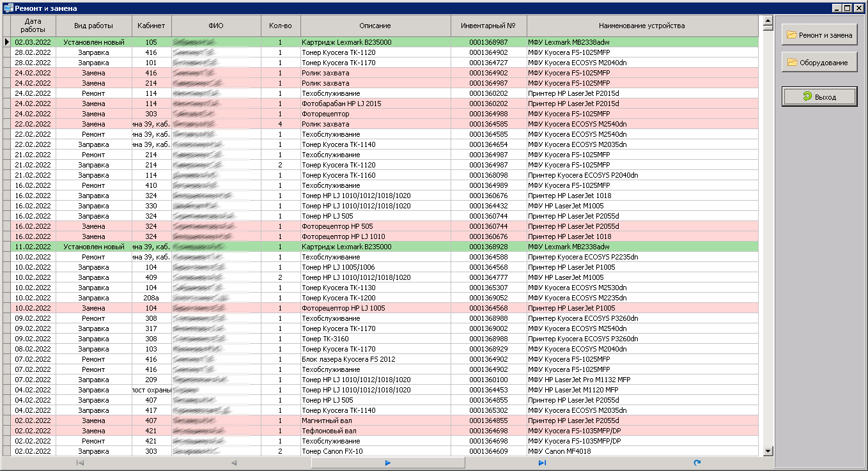
Task: Click the previous record navigator arrow
Action: (234, 463)
